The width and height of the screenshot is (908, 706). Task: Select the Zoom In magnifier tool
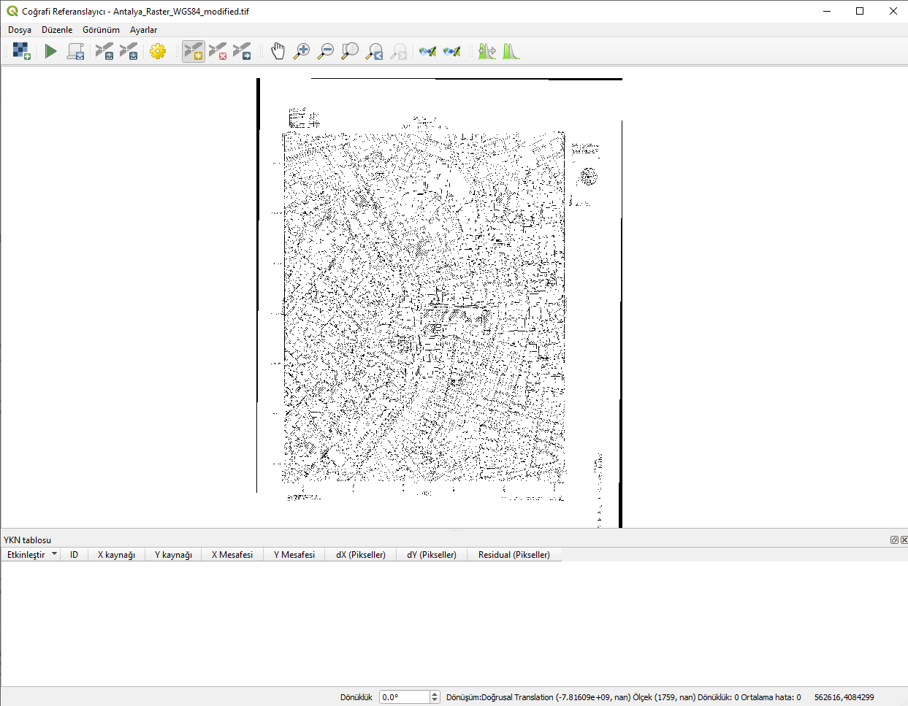[302, 51]
